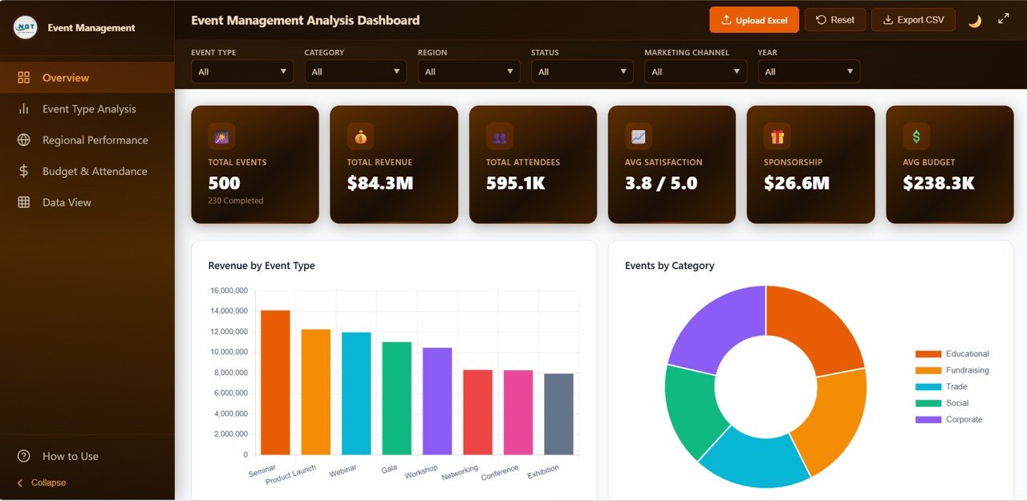Select the Overview grid icon in sidebar
Screen dimensions: 1027x501
pyautogui.click(x=22, y=77)
